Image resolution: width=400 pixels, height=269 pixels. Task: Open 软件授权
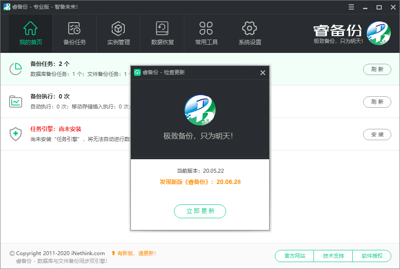point(372,256)
